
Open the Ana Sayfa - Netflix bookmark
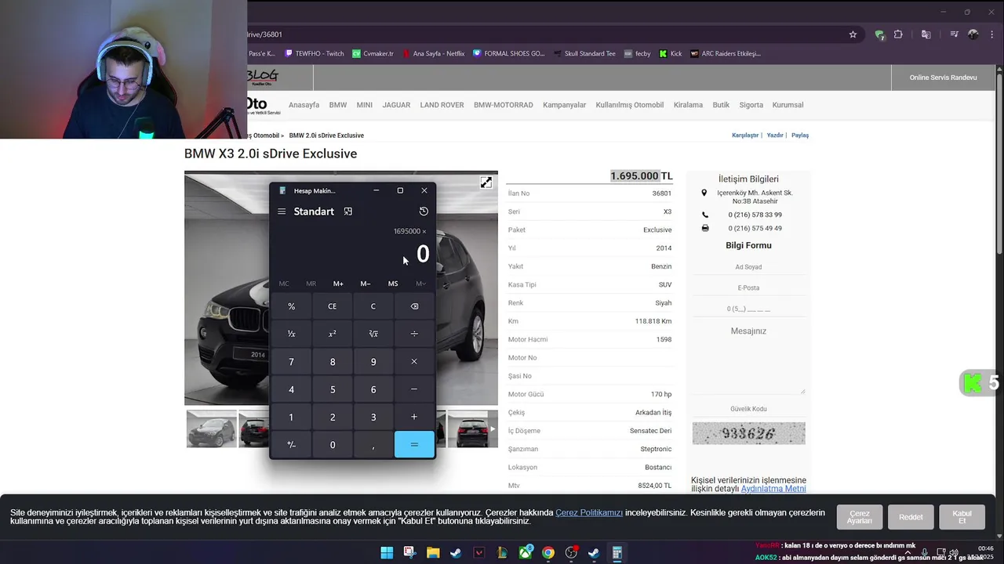click(x=434, y=53)
